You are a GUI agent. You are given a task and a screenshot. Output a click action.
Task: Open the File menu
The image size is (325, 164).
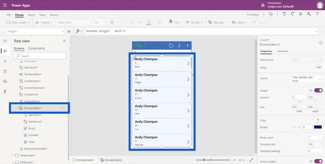pyautogui.click(x=9, y=15)
